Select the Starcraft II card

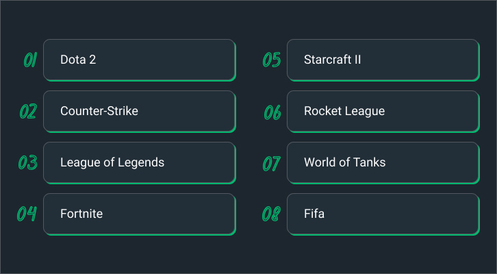pos(383,60)
